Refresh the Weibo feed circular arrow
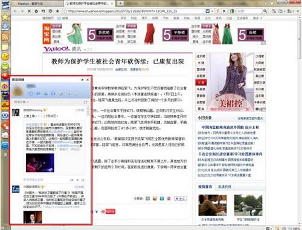The image size is (302, 230). [x=85, y=102]
